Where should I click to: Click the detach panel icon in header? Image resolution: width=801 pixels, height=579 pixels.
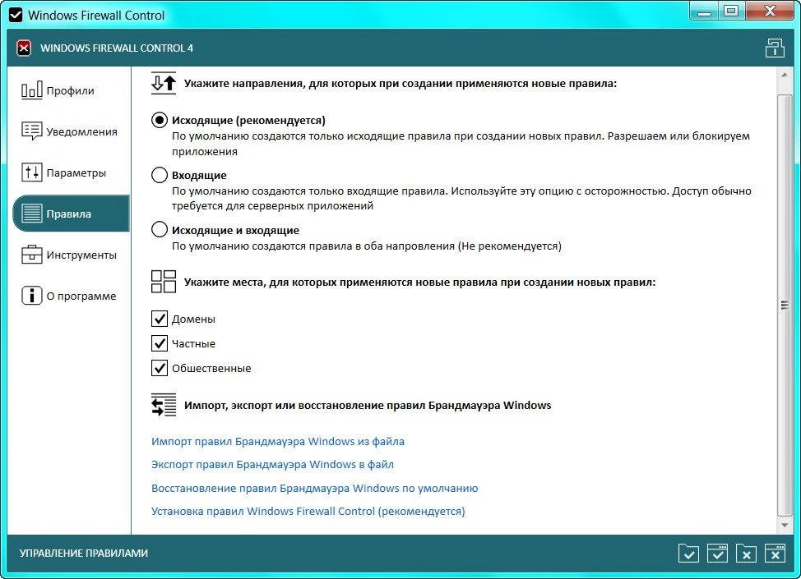click(x=775, y=48)
